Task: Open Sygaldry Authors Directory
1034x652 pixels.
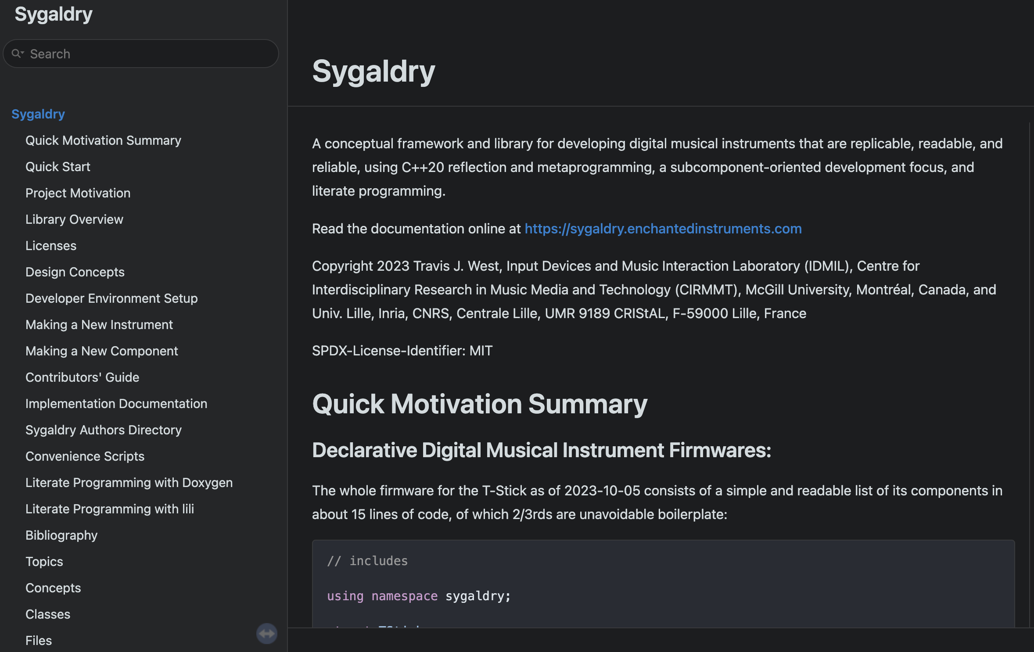Action: 104,430
